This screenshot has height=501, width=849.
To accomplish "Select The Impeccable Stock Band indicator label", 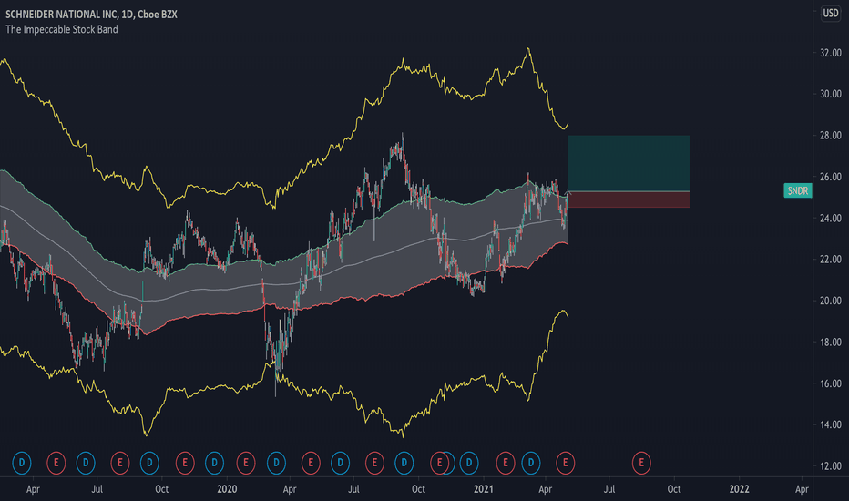I will (x=62, y=29).
